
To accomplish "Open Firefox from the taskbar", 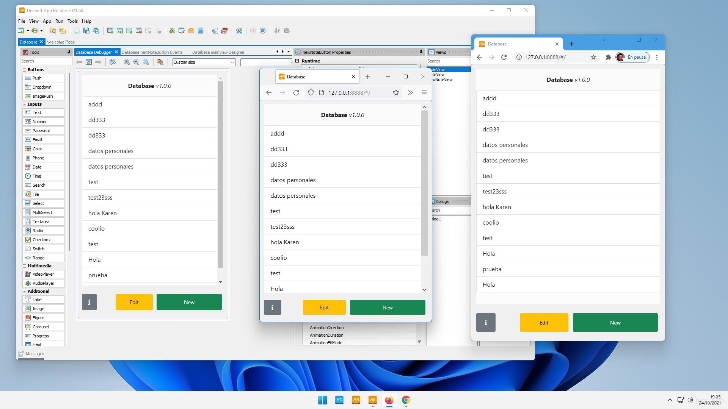I will pos(389,400).
